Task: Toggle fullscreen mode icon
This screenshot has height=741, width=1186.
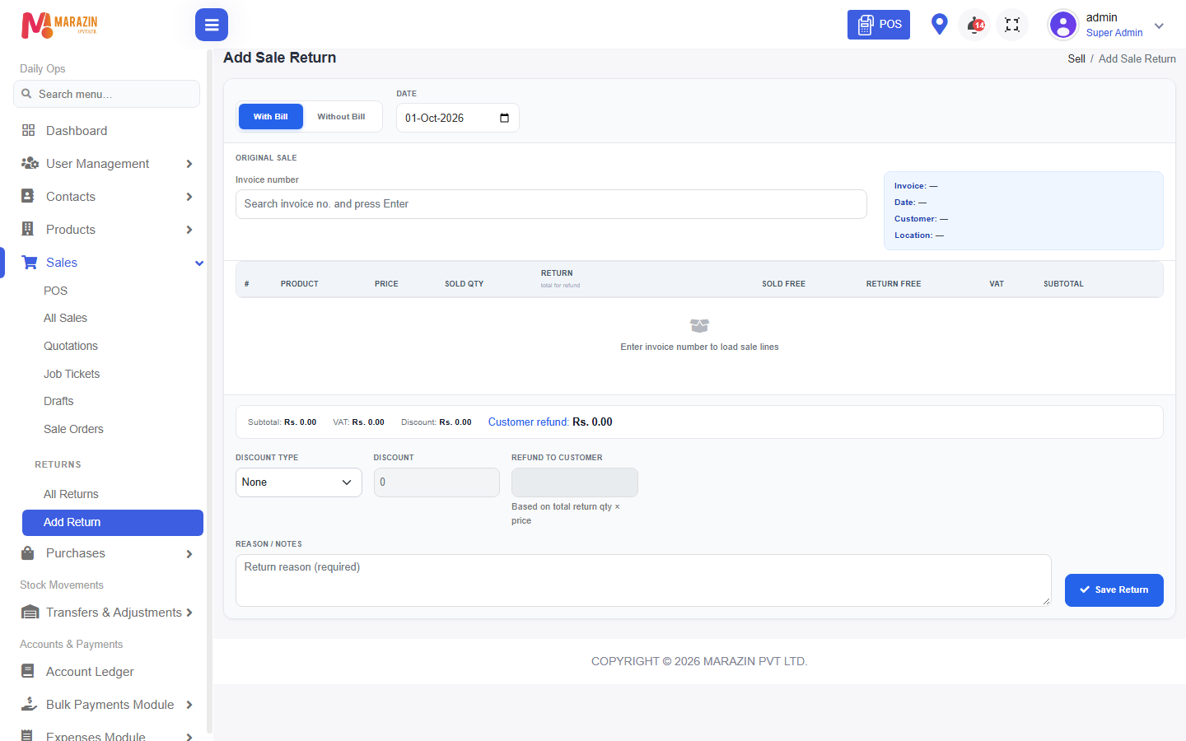Action: 1012,25
